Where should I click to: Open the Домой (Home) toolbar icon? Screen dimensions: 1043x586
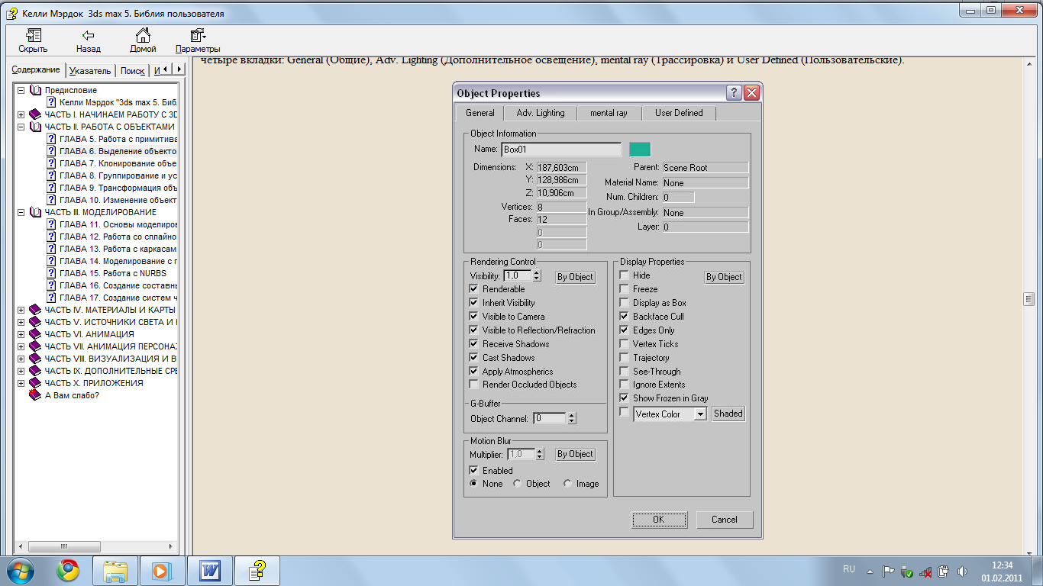tap(143, 35)
